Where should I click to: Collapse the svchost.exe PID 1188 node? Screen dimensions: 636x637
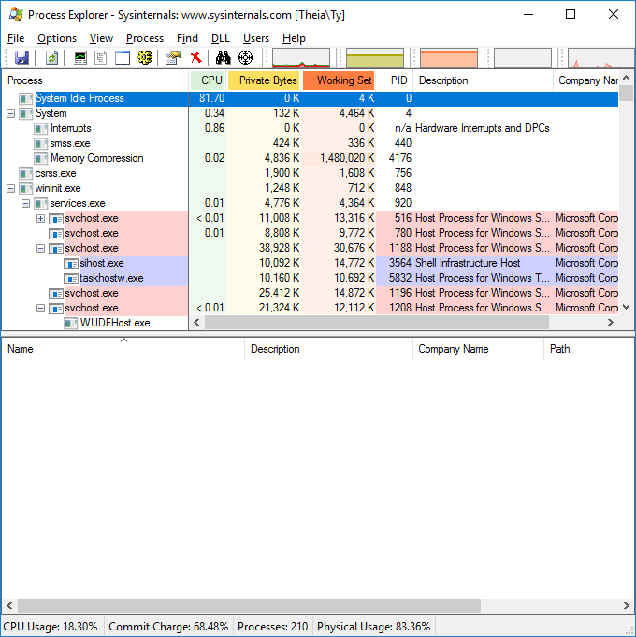(40, 248)
